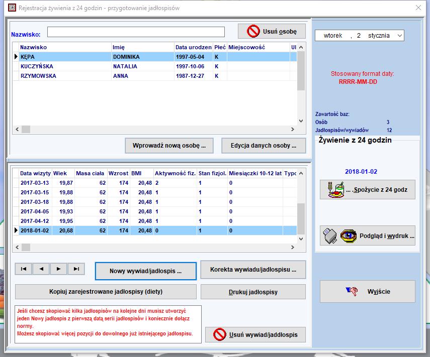The image size is (430, 357).
Task: Click Wprowadź nową osobę button
Action: [x=169, y=146]
